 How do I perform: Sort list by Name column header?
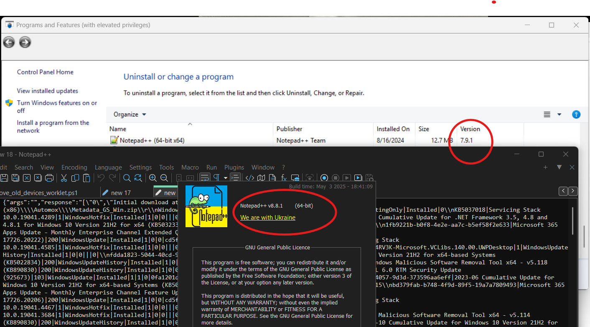pyautogui.click(x=190, y=129)
